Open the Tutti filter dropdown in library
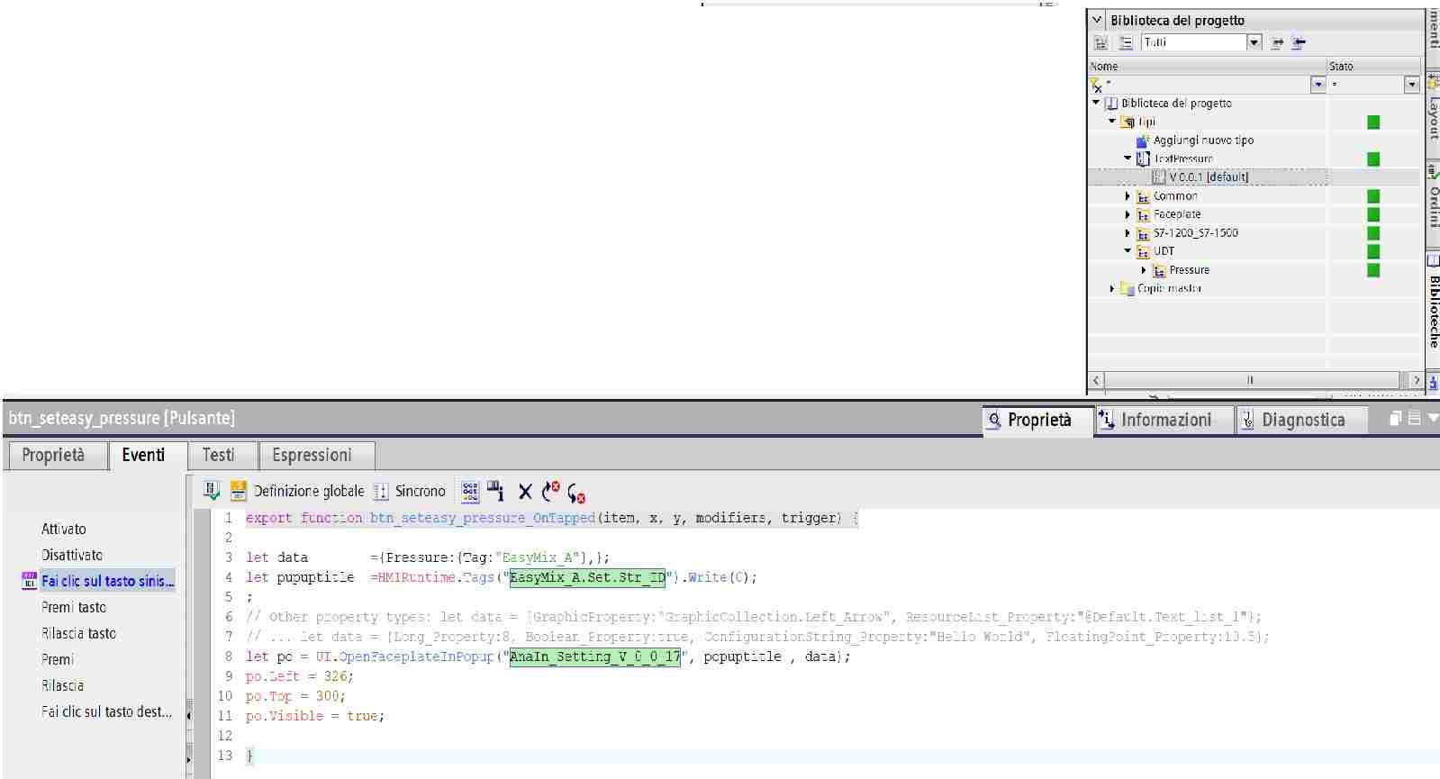The width and height of the screenshot is (1440, 779). [x=1254, y=42]
